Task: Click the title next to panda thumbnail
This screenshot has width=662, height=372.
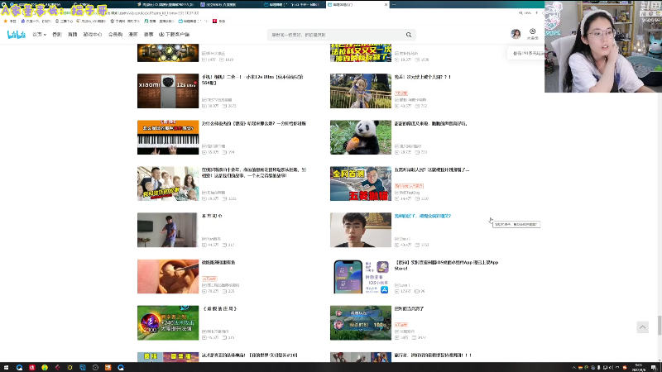Action: (430, 123)
